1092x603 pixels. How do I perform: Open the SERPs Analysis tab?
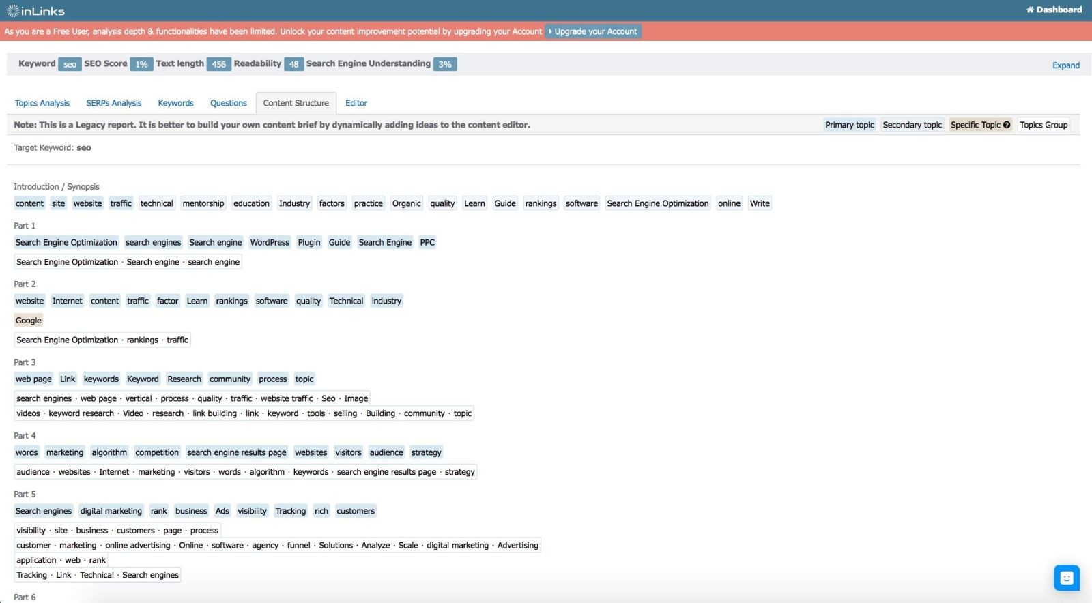pos(113,103)
